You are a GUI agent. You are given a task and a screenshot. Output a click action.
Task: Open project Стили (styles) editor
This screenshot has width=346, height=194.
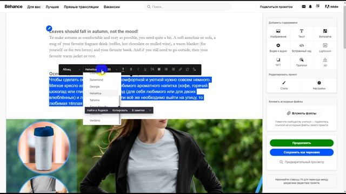284,85
